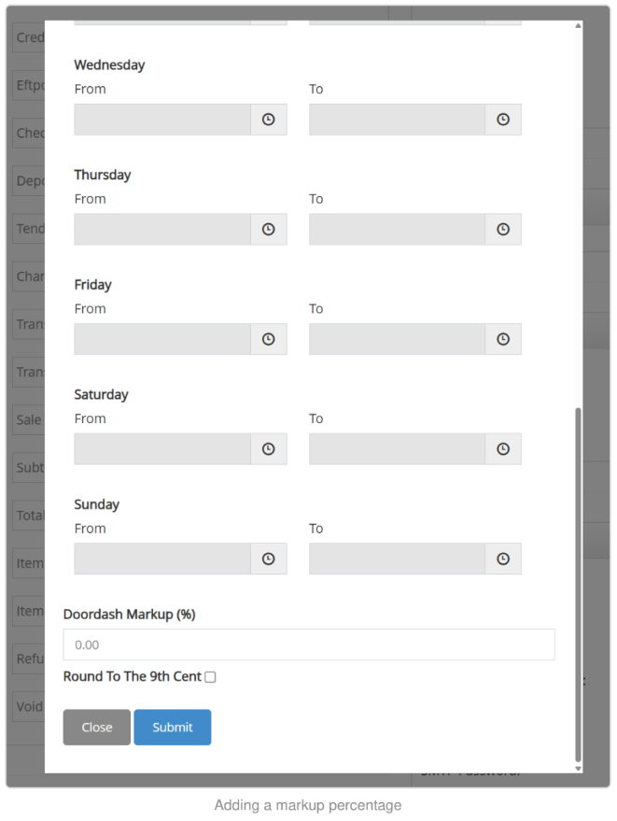Open the Wednesday To time picker clock icon

[503, 120]
